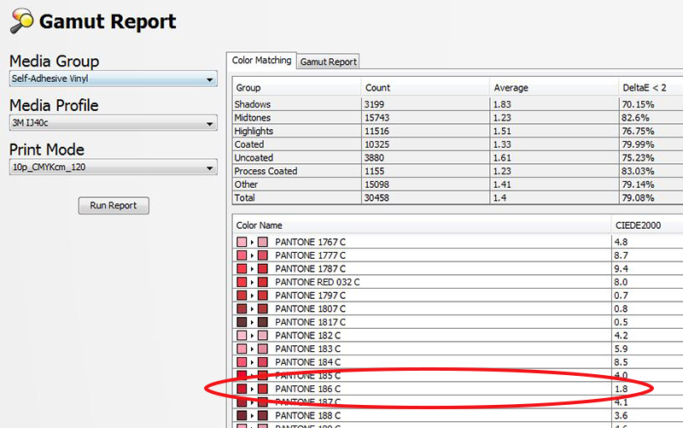Switch to the Color Matching tab
683x428 pixels.
click(x=261, y=60)
